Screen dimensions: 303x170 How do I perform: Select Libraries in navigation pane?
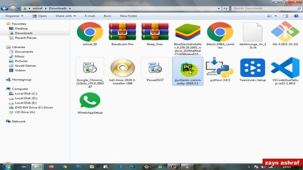pyautogui.click(x=18, y=47)
